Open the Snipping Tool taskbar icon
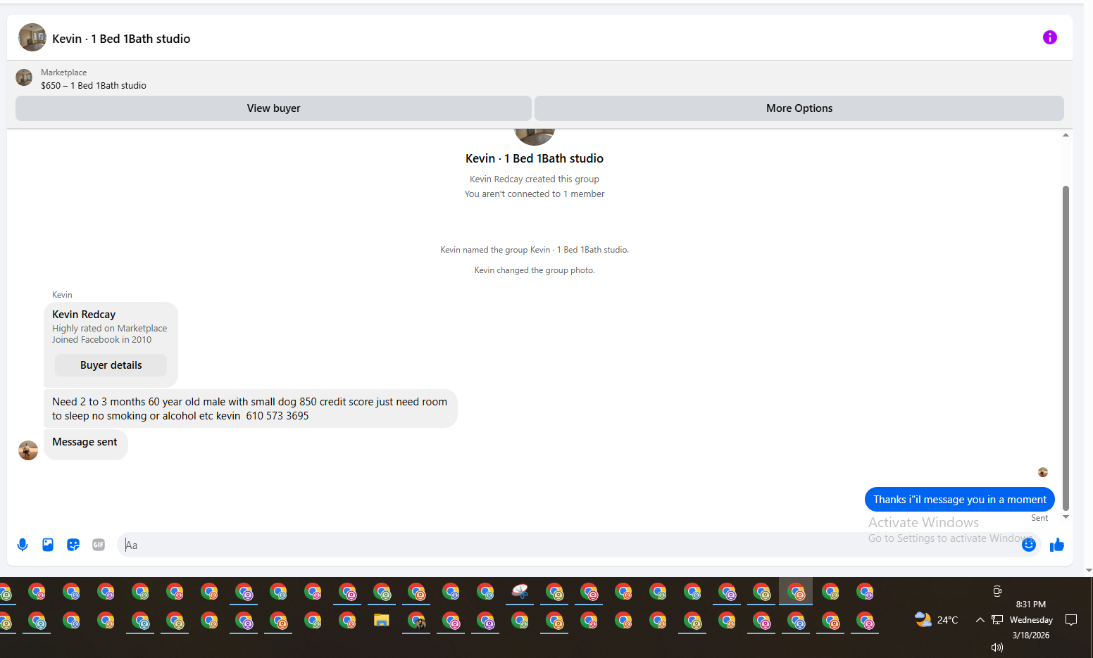The image size is (1093, 658). click(x=520, y=591)
